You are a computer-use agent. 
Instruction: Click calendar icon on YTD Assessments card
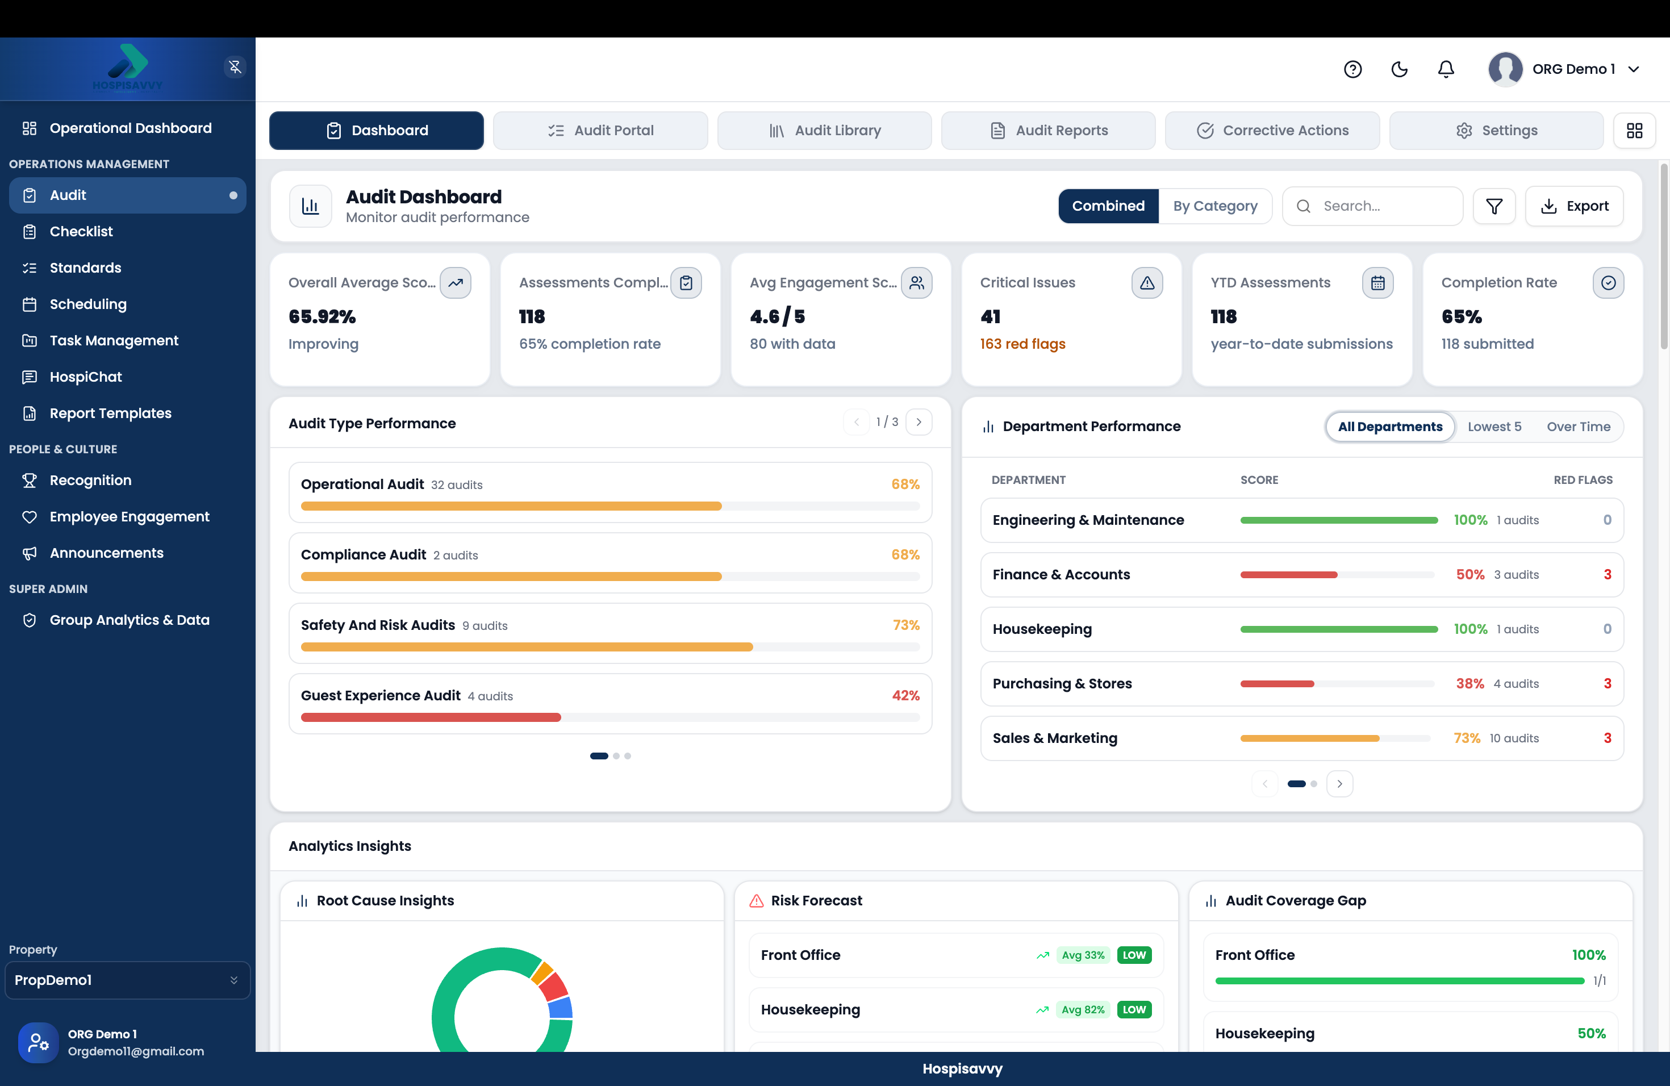pos(1377,283)
